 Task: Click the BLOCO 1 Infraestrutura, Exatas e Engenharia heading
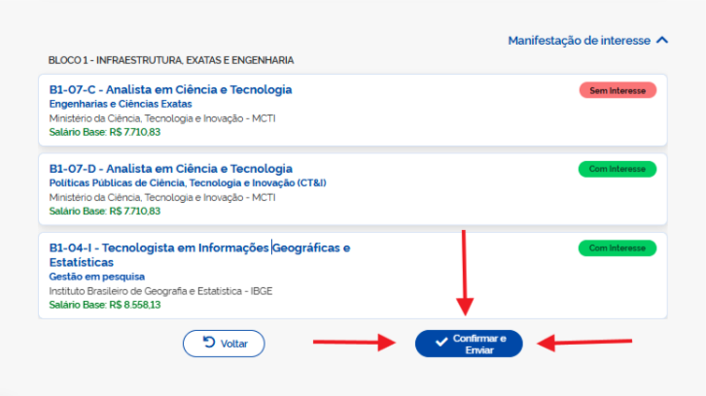(x=171, y=60)
